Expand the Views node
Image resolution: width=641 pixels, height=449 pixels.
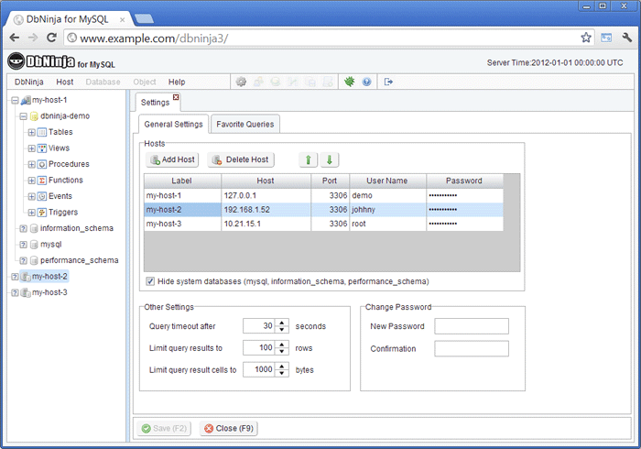(31, 148)
